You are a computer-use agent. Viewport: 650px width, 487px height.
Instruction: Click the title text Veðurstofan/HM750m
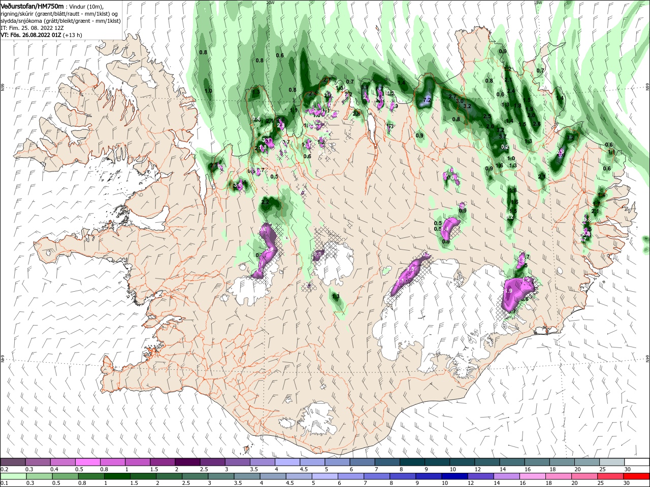[x=32, y=6]
